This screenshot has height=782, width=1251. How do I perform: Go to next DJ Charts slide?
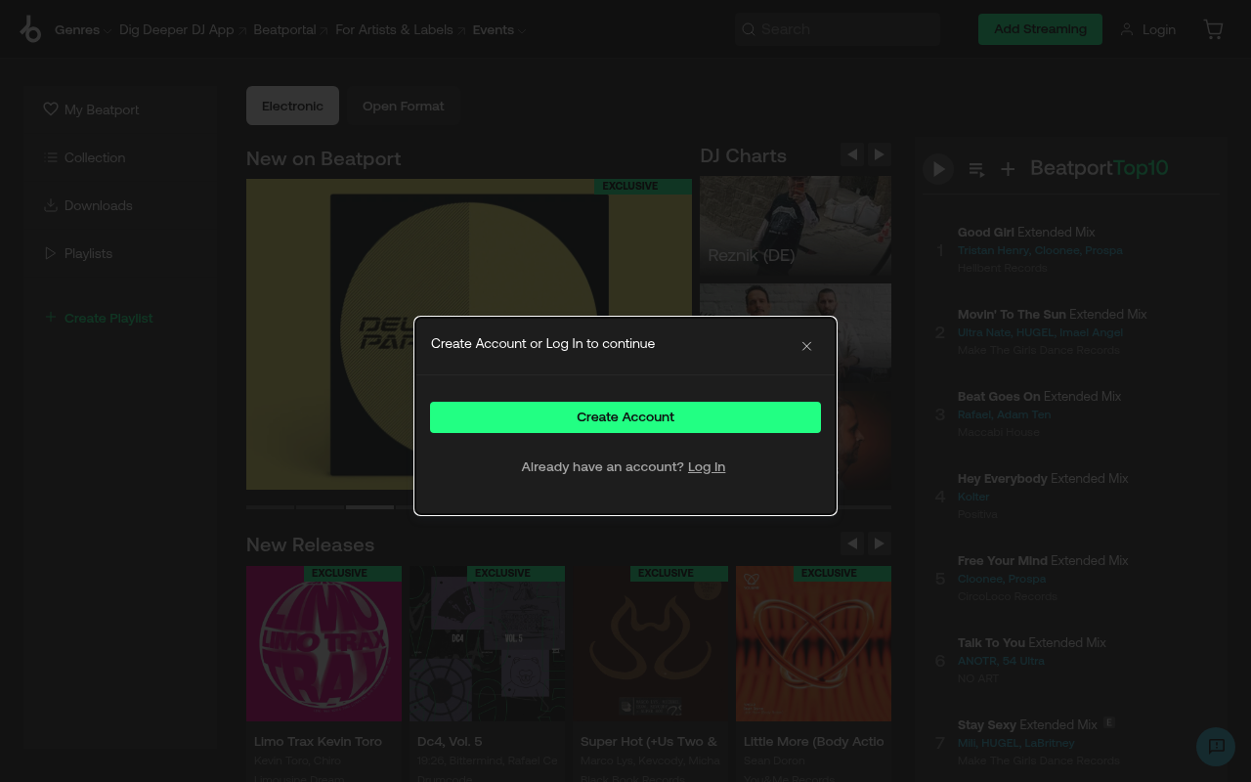[x=880, y=154]
